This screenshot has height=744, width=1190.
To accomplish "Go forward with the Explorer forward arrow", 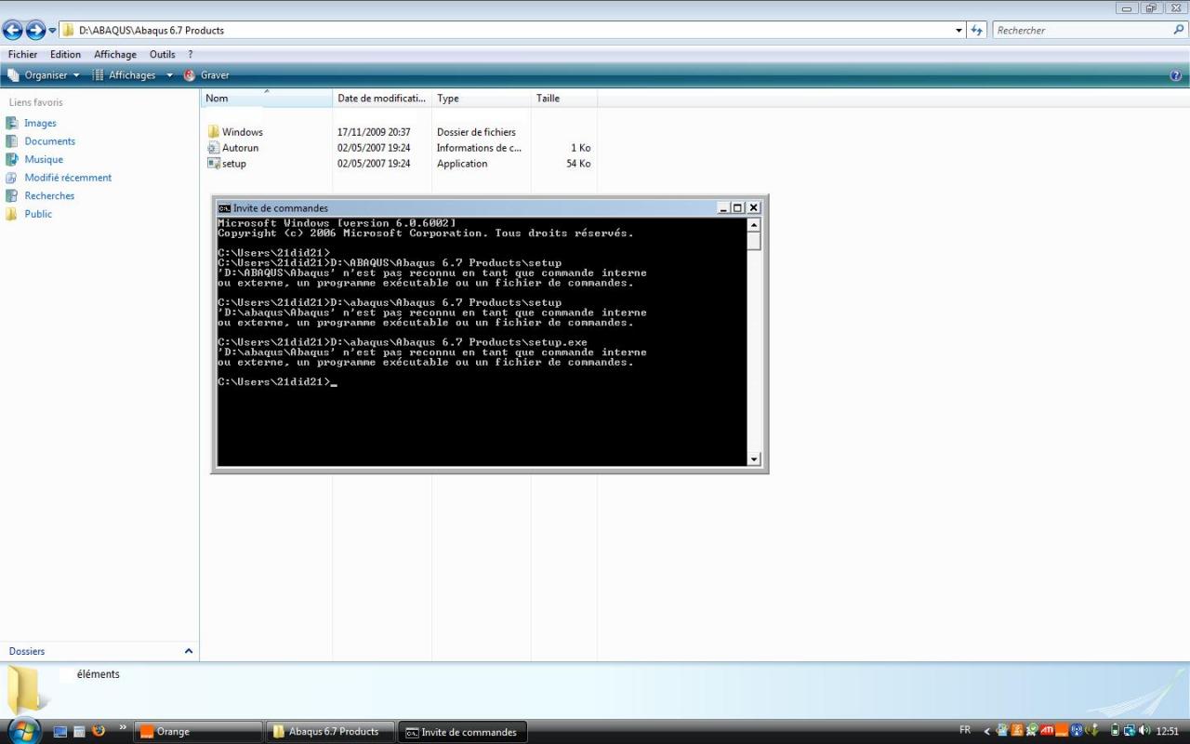I will [35, 31].
